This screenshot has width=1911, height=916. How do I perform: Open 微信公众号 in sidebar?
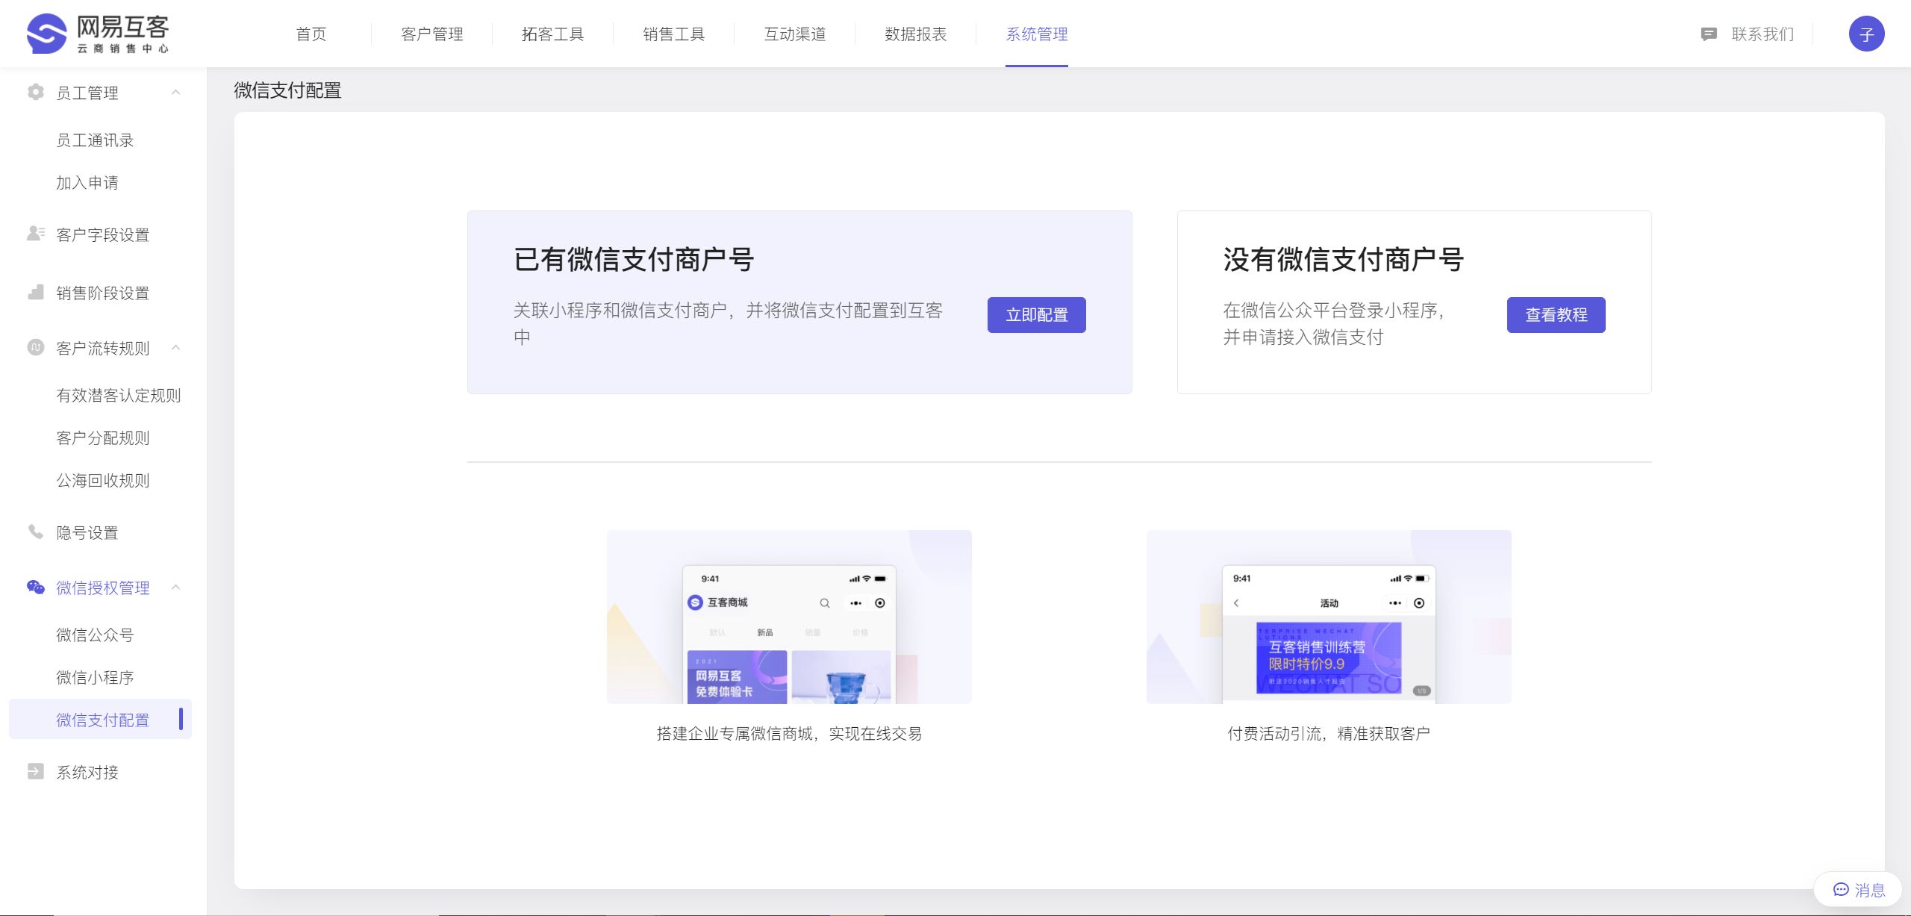96,635
